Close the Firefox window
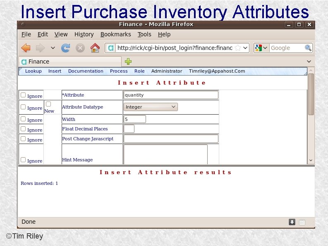The width and height of the screenshot is (328, 246). (x=309, y=24)
